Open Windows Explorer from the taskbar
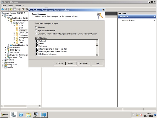 (29, 115)
